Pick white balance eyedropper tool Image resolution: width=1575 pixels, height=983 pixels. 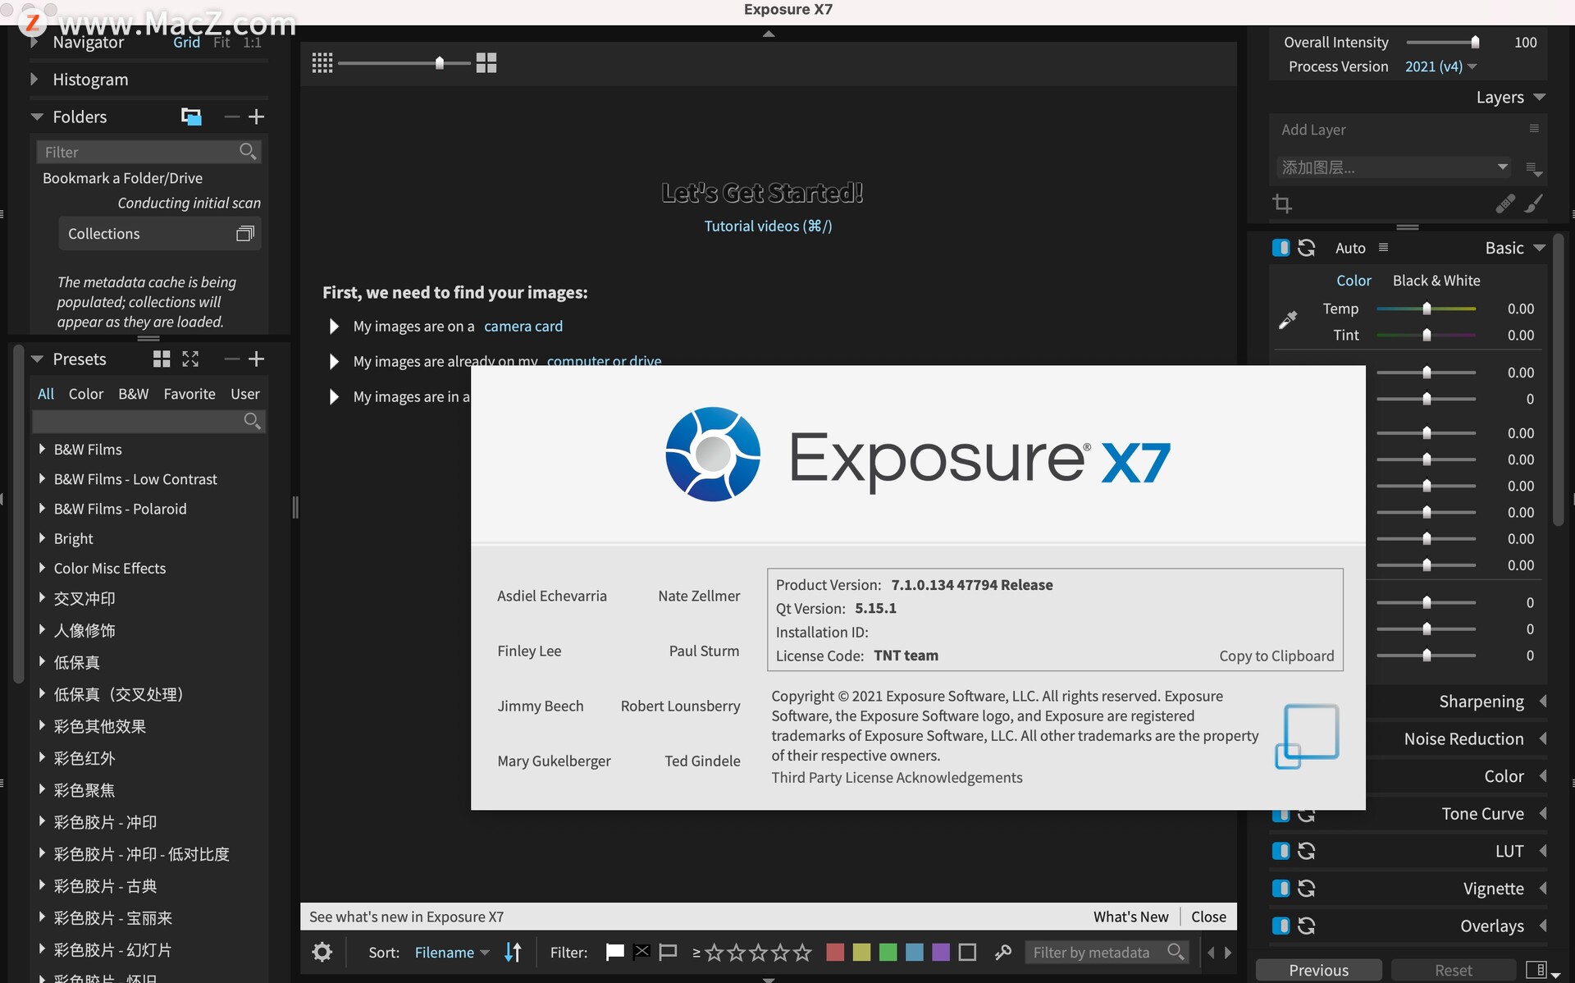tap(1288, 320)
